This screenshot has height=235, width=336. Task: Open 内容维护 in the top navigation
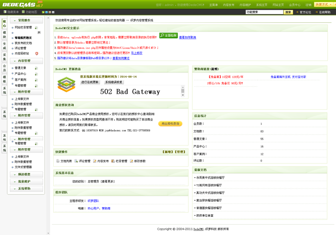(245, 5)
